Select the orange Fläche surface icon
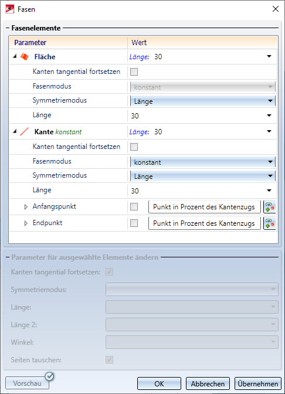 point(25,57)
